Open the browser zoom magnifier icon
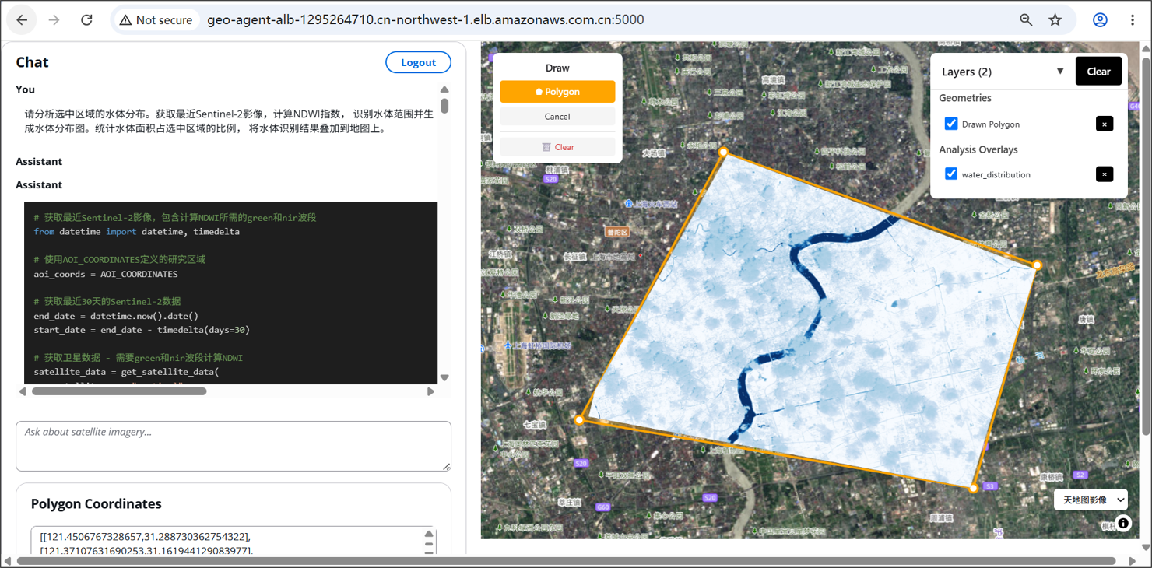Viewport: 1152px width, 568px height. pyautogui.click(x=1026, y=20)
